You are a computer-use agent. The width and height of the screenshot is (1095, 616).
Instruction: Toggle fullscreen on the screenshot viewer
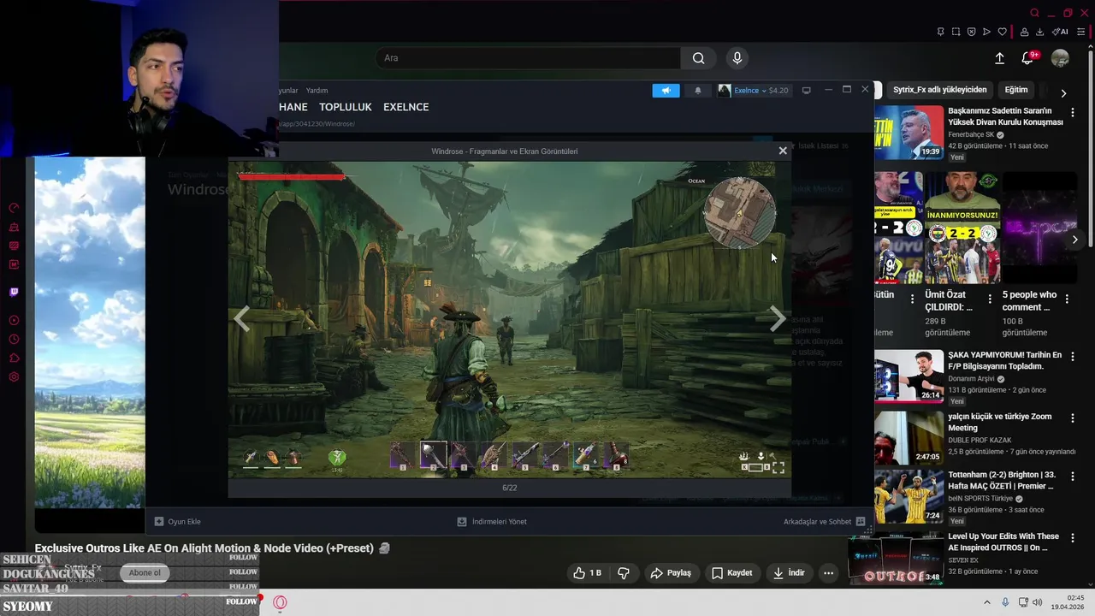[x=778, y=467]
